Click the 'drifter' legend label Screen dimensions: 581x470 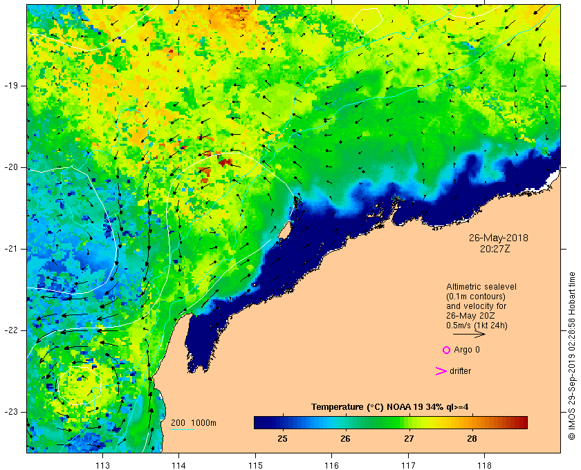coord(460,371)
